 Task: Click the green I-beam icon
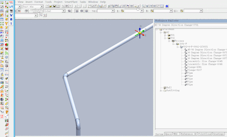coord(6,99)
